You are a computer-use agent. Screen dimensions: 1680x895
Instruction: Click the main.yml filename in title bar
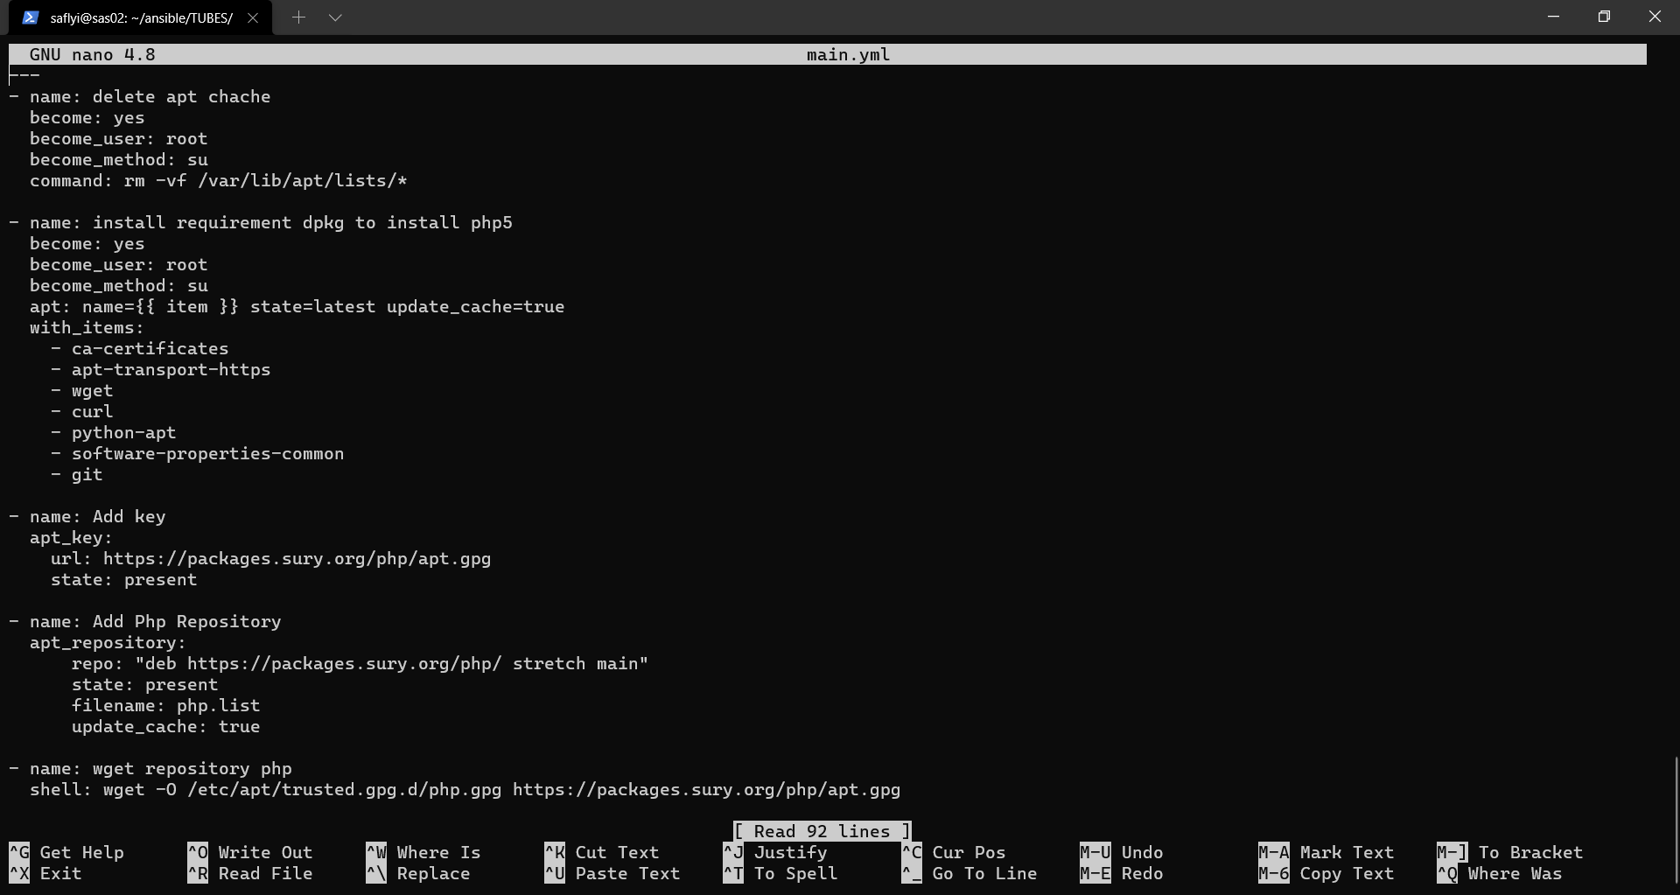[x=848, y=54]
